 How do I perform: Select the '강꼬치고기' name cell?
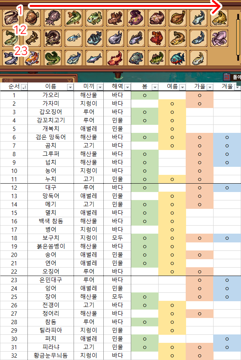pos(51,120)
